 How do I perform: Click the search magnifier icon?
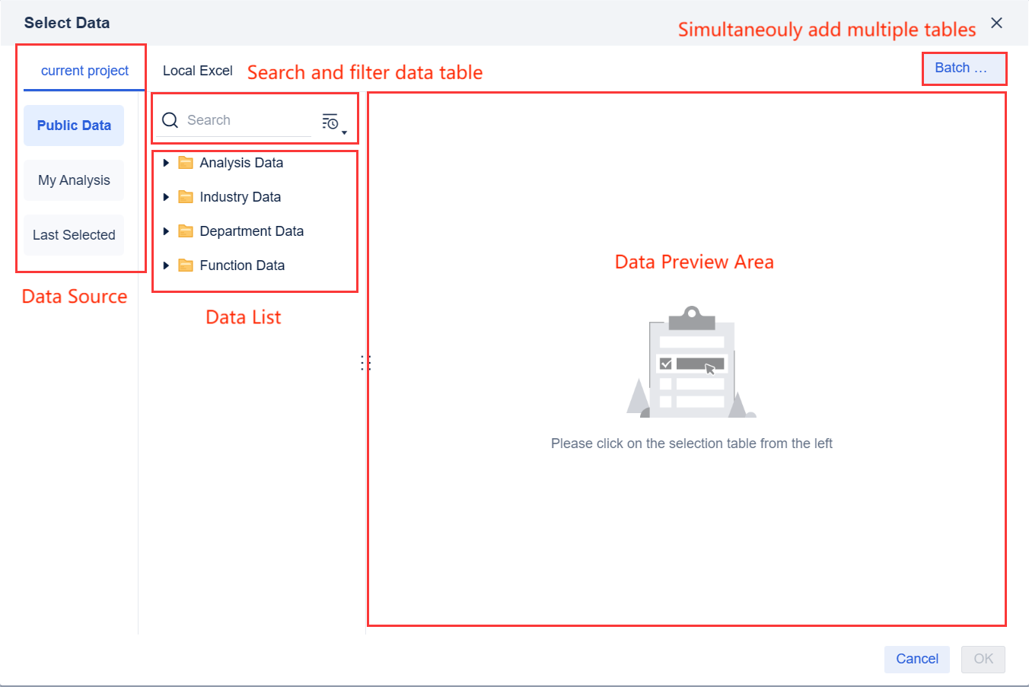click(170, 119)
